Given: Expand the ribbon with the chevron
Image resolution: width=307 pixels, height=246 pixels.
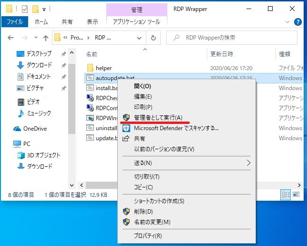Looking at the screenshot, I should pos(287,22).
